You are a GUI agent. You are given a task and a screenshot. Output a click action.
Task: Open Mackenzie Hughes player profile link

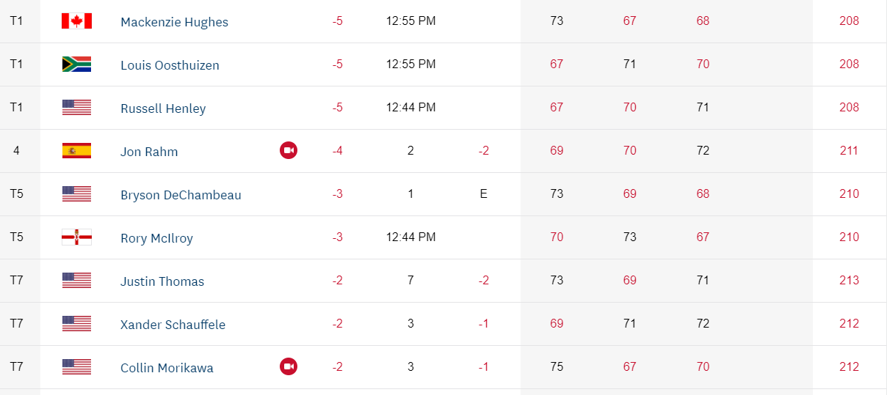pyautogui.click(x=174, y=22)
